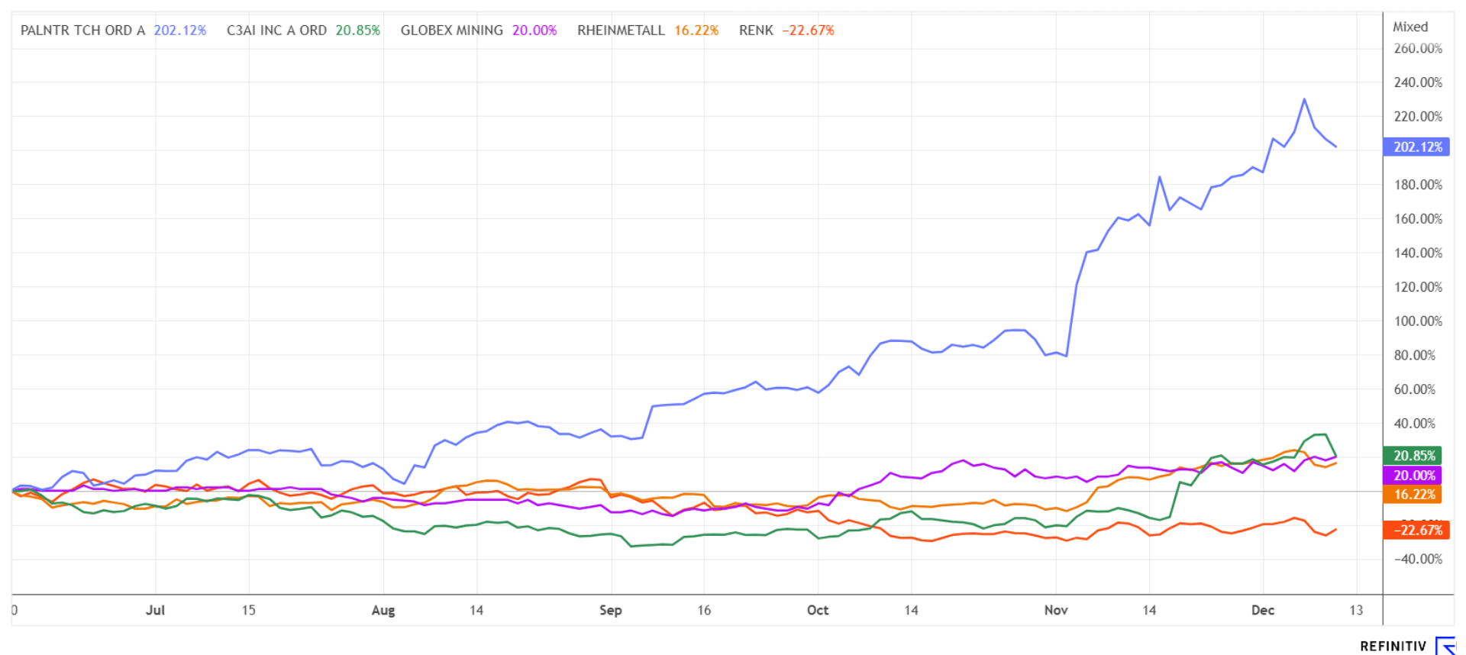Click the Jul label on the time axis
The height and width of the screenshot is (655, 1466).
155,610
